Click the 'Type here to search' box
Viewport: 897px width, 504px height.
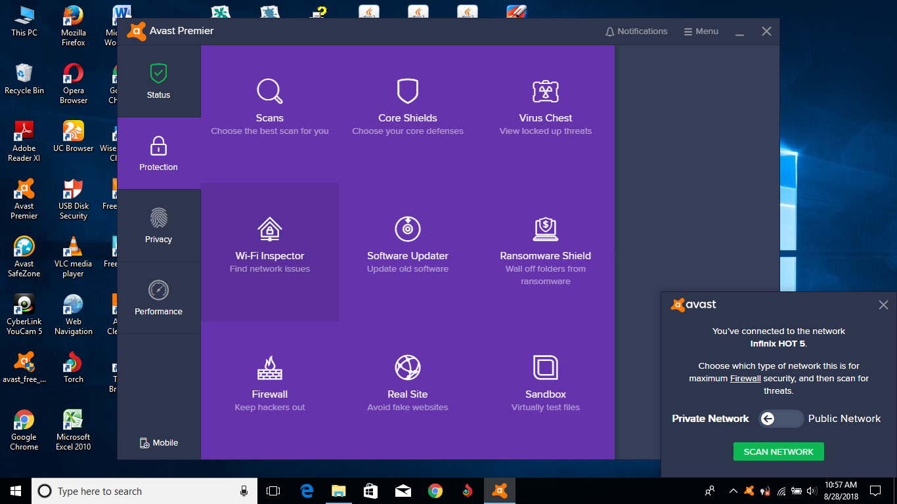(x=144, y=491)
